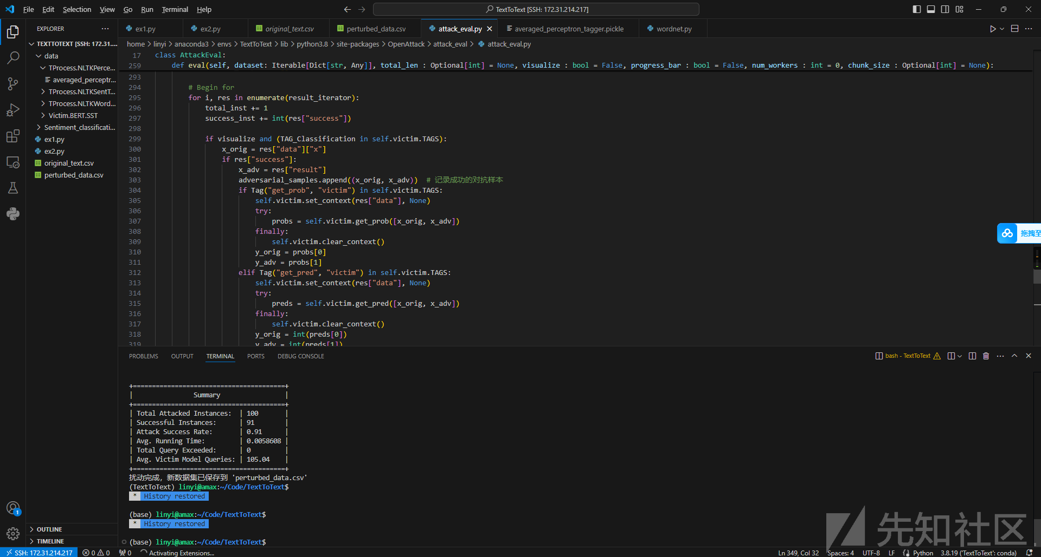Open the Source Control view

pyautogui.click(x=13, y=83)
